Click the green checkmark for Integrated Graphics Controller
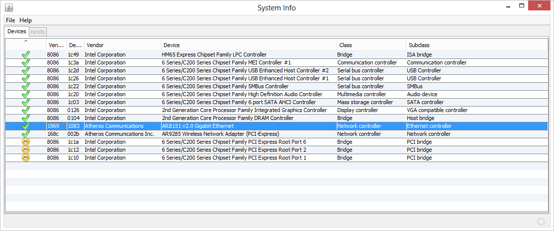The width and height of the screenshot is (554, 231). tap(26, 110)
